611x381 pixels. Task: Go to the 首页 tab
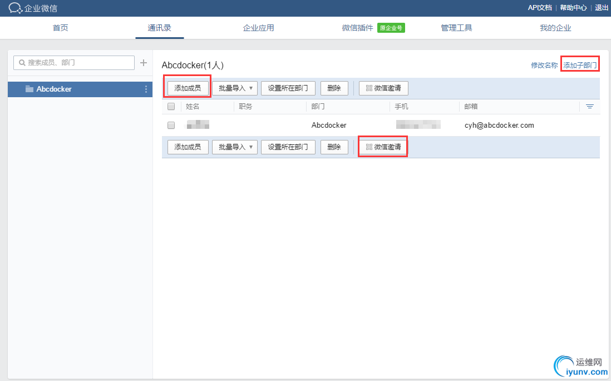tap(61, 28)
